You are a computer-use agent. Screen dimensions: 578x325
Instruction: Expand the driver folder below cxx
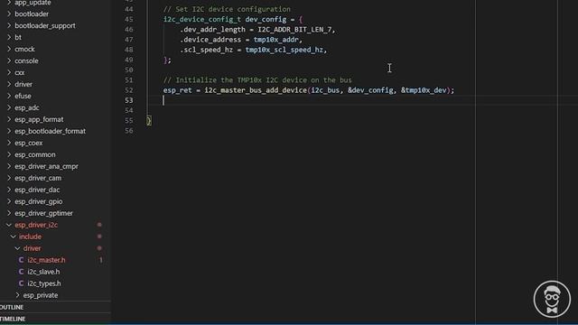pyautogui.click(x=23, y=84)
